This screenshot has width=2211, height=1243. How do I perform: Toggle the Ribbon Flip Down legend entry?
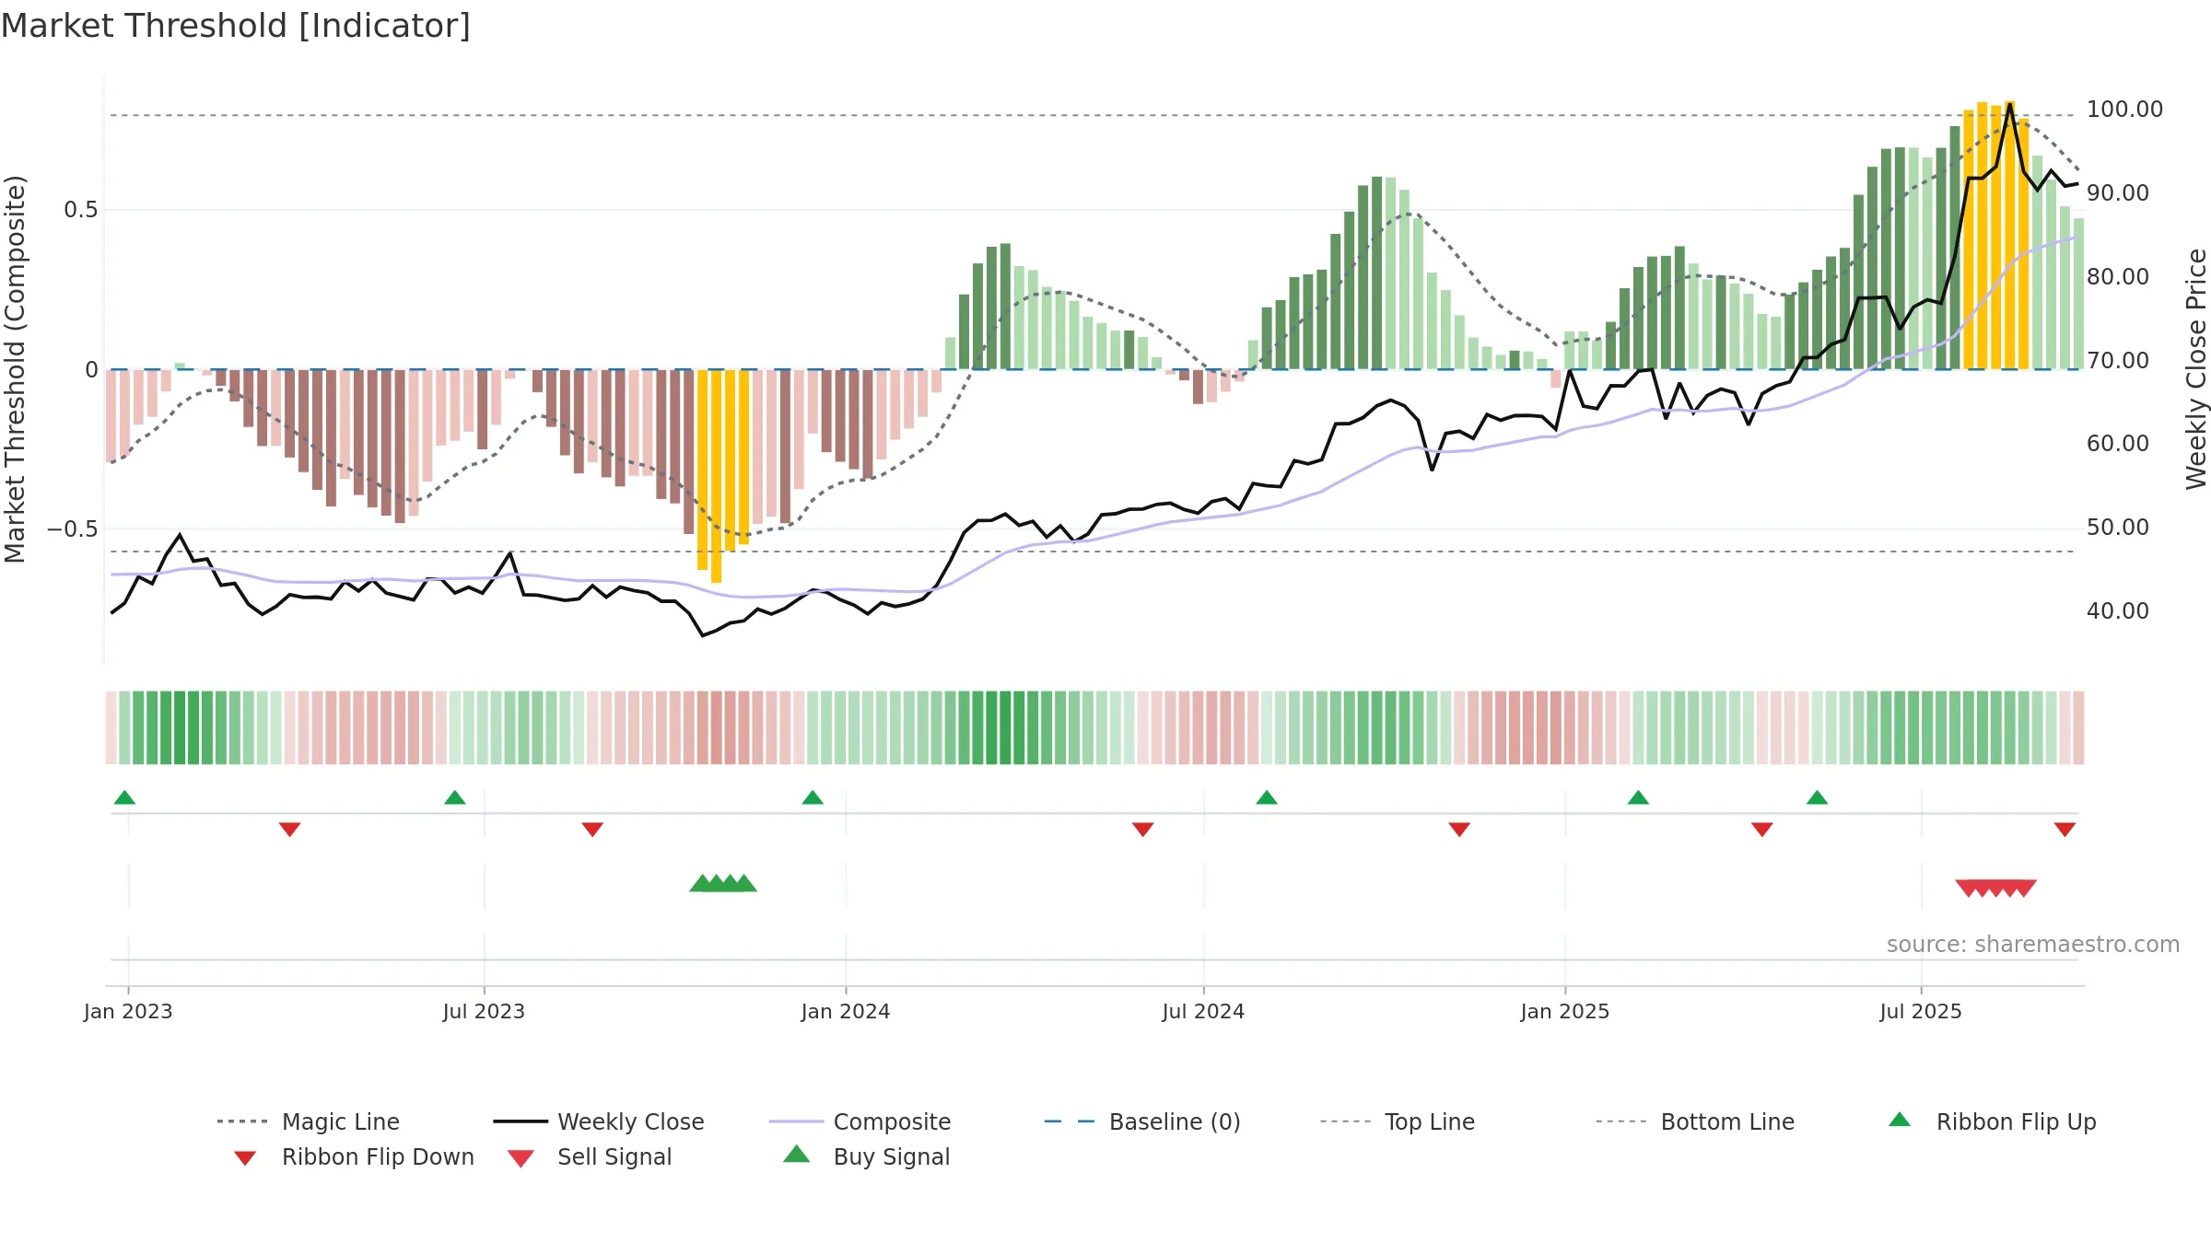(x=354, y=1156)
